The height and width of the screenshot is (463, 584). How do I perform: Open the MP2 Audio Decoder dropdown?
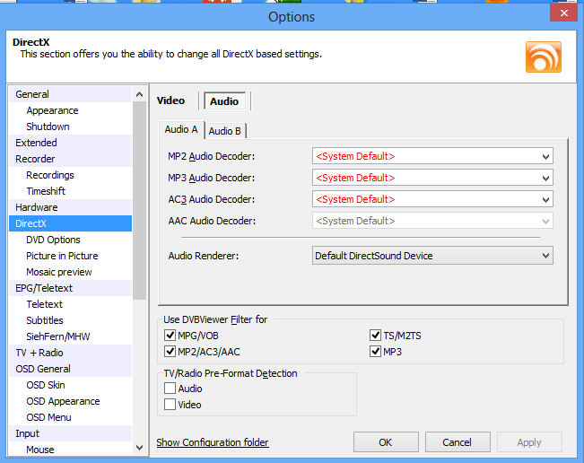[x=432, y=156]
